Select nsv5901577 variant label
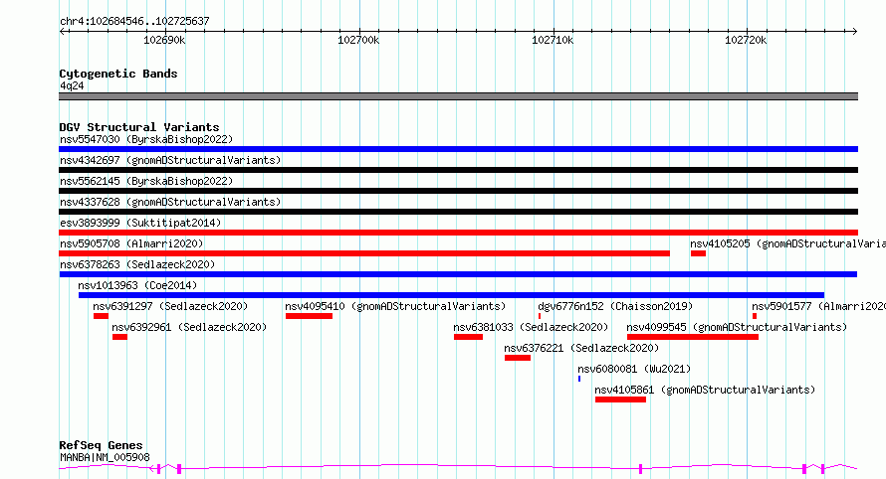 pyautogui.click(x=818, y=306)
